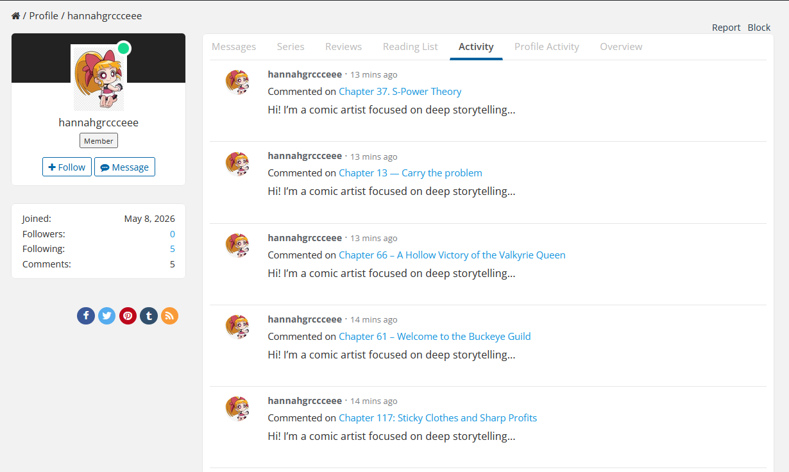This screenshot has height=472, width=789.
Task: Click avatar beside Chapter 37 comment
Action: (x=237, y=82)
